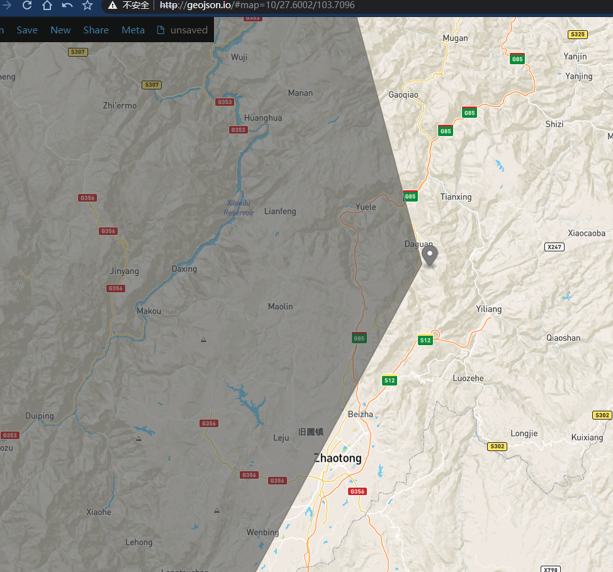The width and height of the screenshot is (613, 572).
Task: Click the unsaved file name label
Action: point(189,30)
